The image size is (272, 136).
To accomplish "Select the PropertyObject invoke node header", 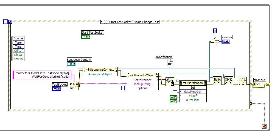I will [143, 75].
